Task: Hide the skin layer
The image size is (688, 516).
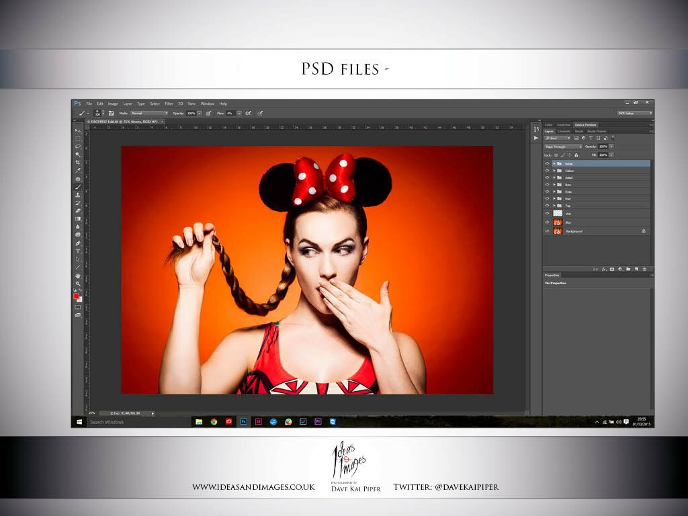Action: [x=547, y=214]
